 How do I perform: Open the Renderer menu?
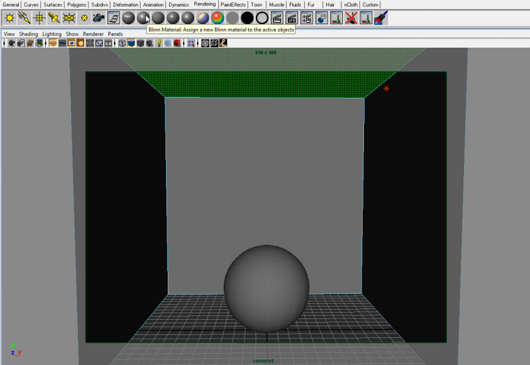[93, 34]
